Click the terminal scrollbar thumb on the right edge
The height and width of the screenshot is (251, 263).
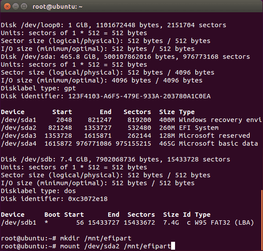pos(262,220)
